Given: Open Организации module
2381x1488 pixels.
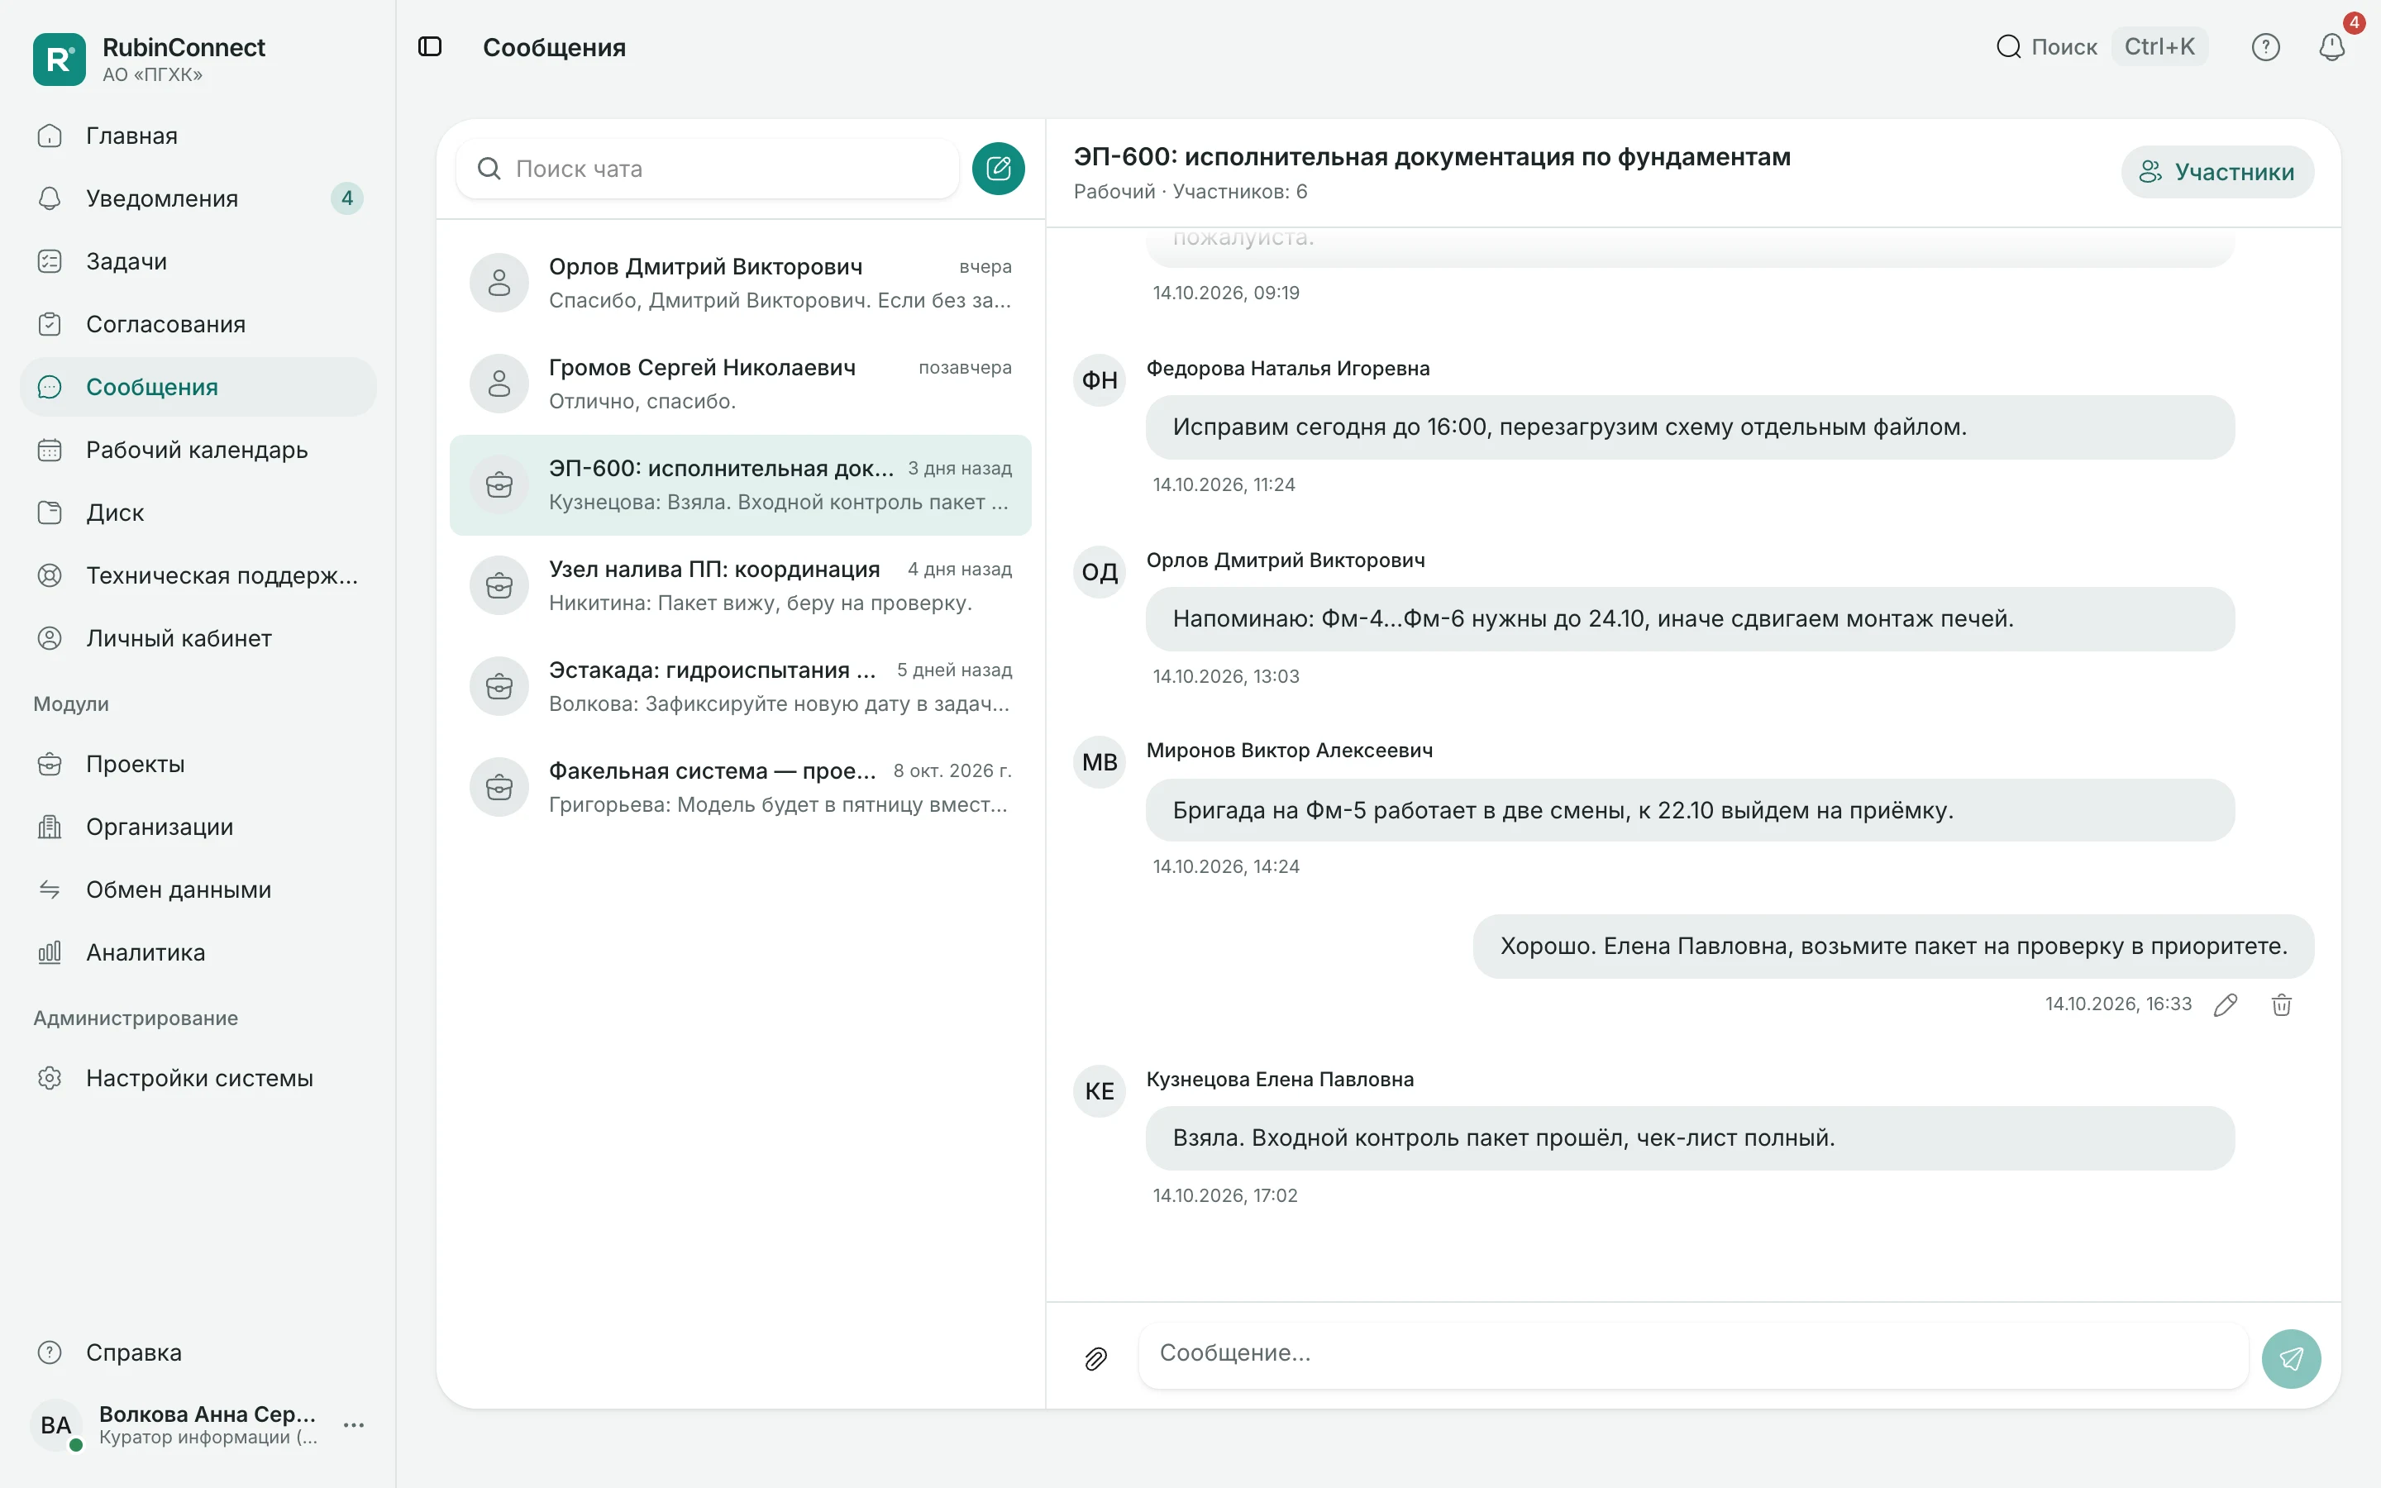Looking at the screenshot, I should pyautogui.click(x=198, y=827).
